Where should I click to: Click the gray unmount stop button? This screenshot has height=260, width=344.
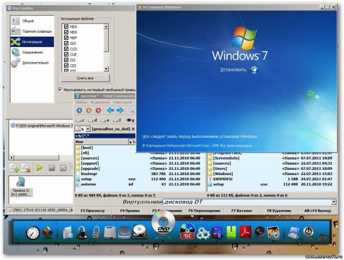pos(52,168)
